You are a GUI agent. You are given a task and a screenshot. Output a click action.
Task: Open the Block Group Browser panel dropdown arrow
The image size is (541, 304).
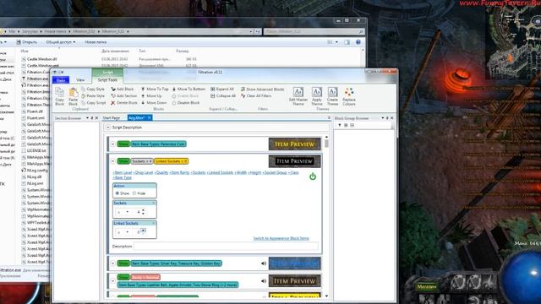383,118
